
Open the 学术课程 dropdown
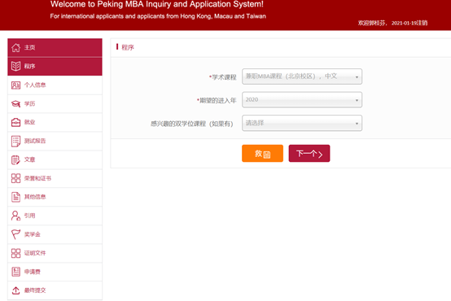coord(302,76)
